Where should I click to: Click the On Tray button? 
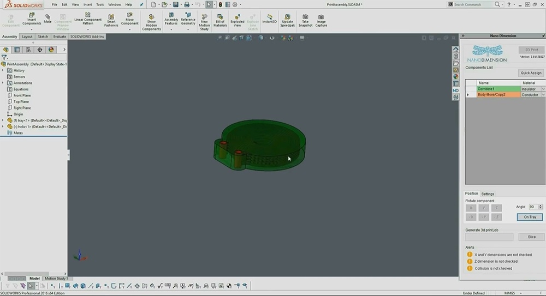(x=530, y=217)
